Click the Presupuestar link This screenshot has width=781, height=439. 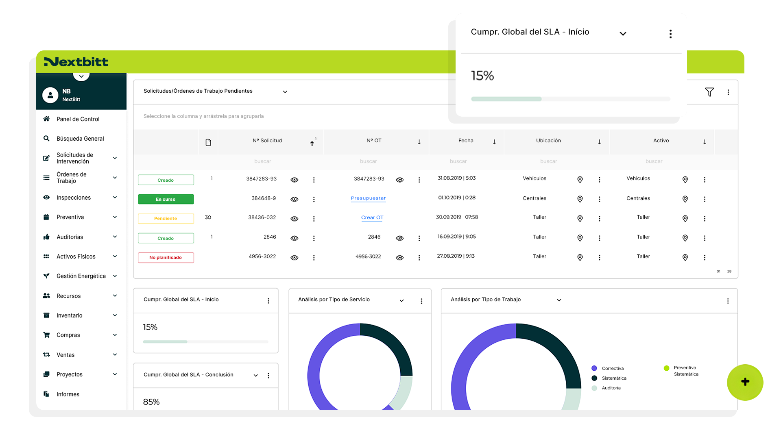tap(368, 198)
